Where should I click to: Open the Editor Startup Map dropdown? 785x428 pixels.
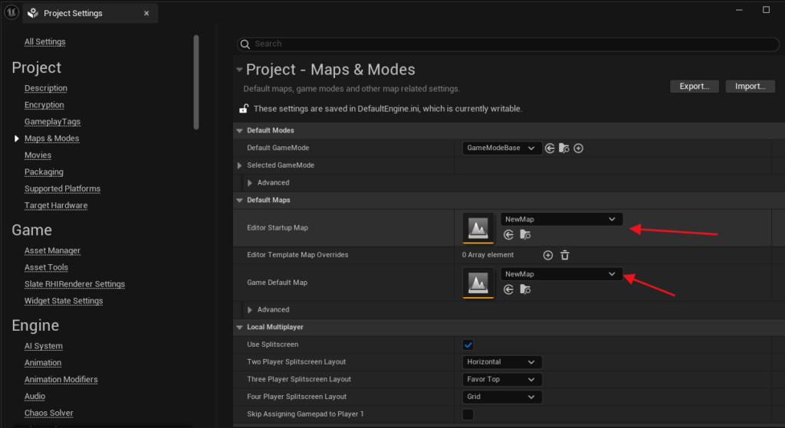click(x=561, y=219)
